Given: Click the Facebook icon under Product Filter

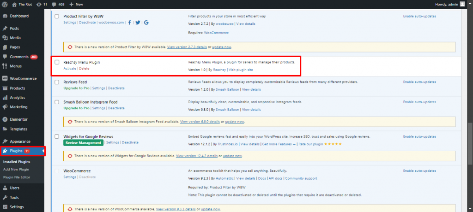Looking at the screenshot, I should coord(130,22).
